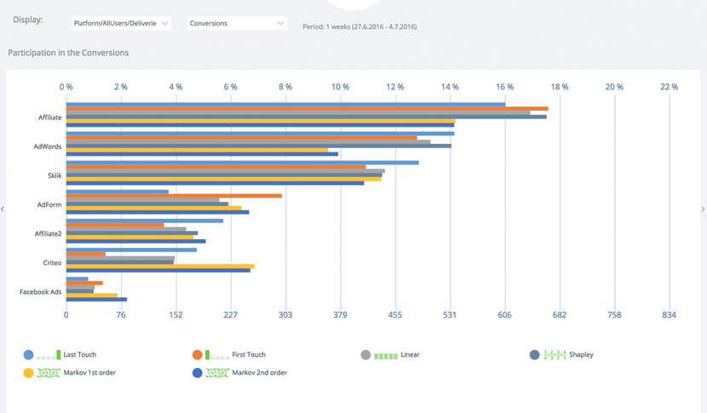Click the 22 % top axis tick
The image size is (707, 413).
[x=670, y=87]
